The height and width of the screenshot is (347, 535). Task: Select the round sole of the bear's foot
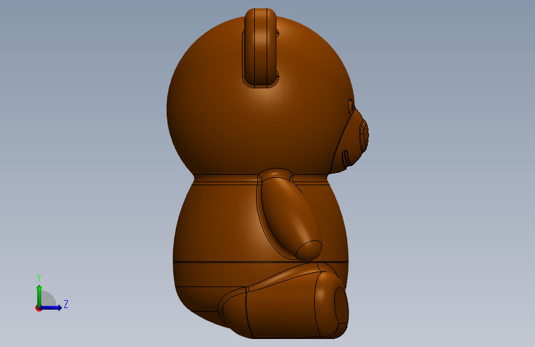tap(341, 306)
